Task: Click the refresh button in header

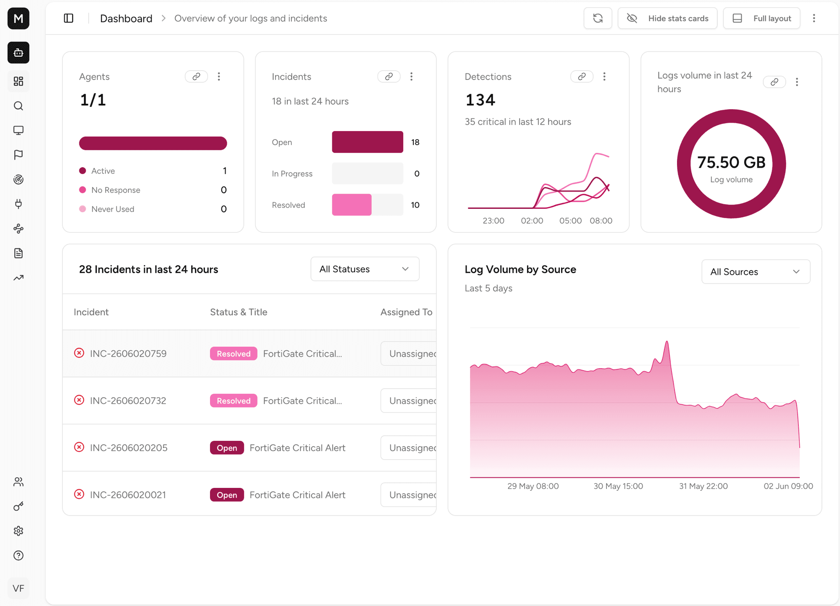Action: tap(598, 18)
